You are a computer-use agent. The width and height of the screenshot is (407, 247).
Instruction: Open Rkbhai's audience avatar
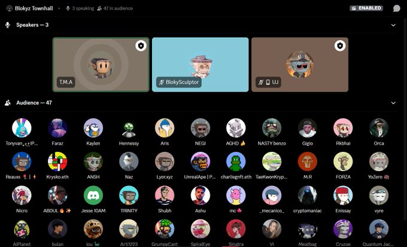pos(343,128)
